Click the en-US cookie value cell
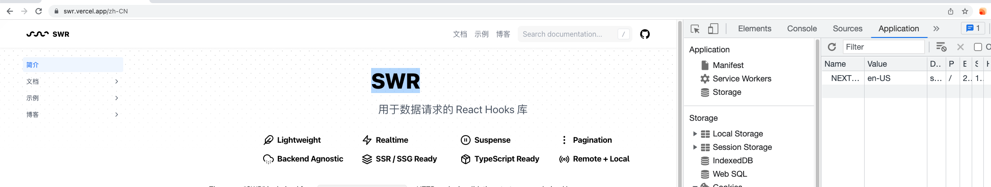 (896, 78)
